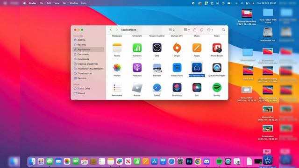Select the Safari app in Finder window

pos(157,88)
